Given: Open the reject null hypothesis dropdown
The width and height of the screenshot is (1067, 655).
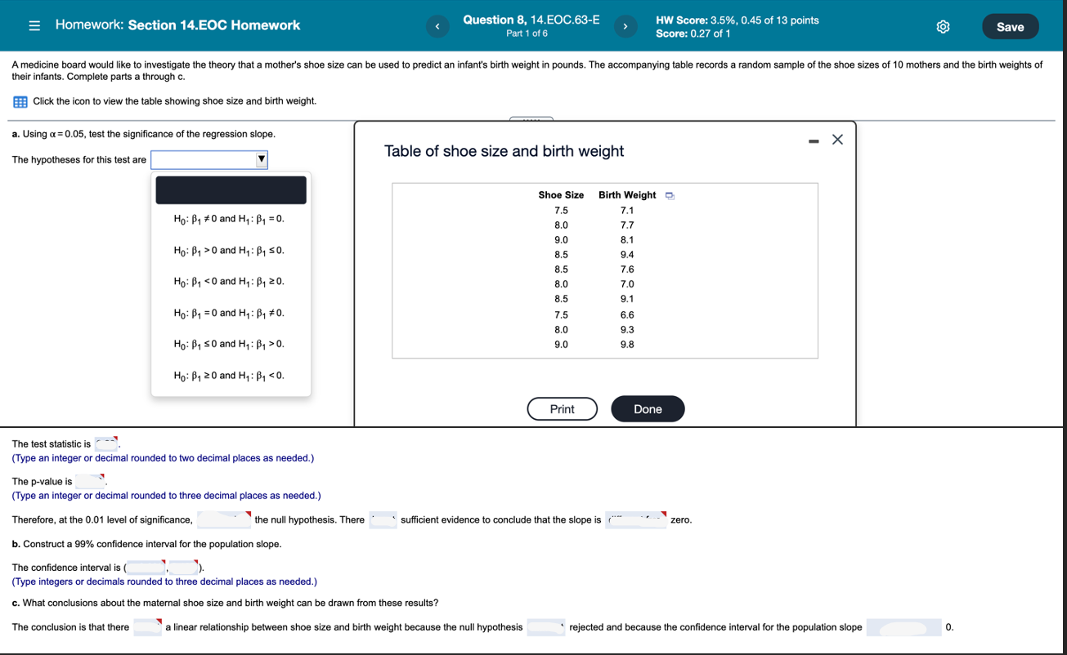Looking at the screenshot, I should point(222,519).
